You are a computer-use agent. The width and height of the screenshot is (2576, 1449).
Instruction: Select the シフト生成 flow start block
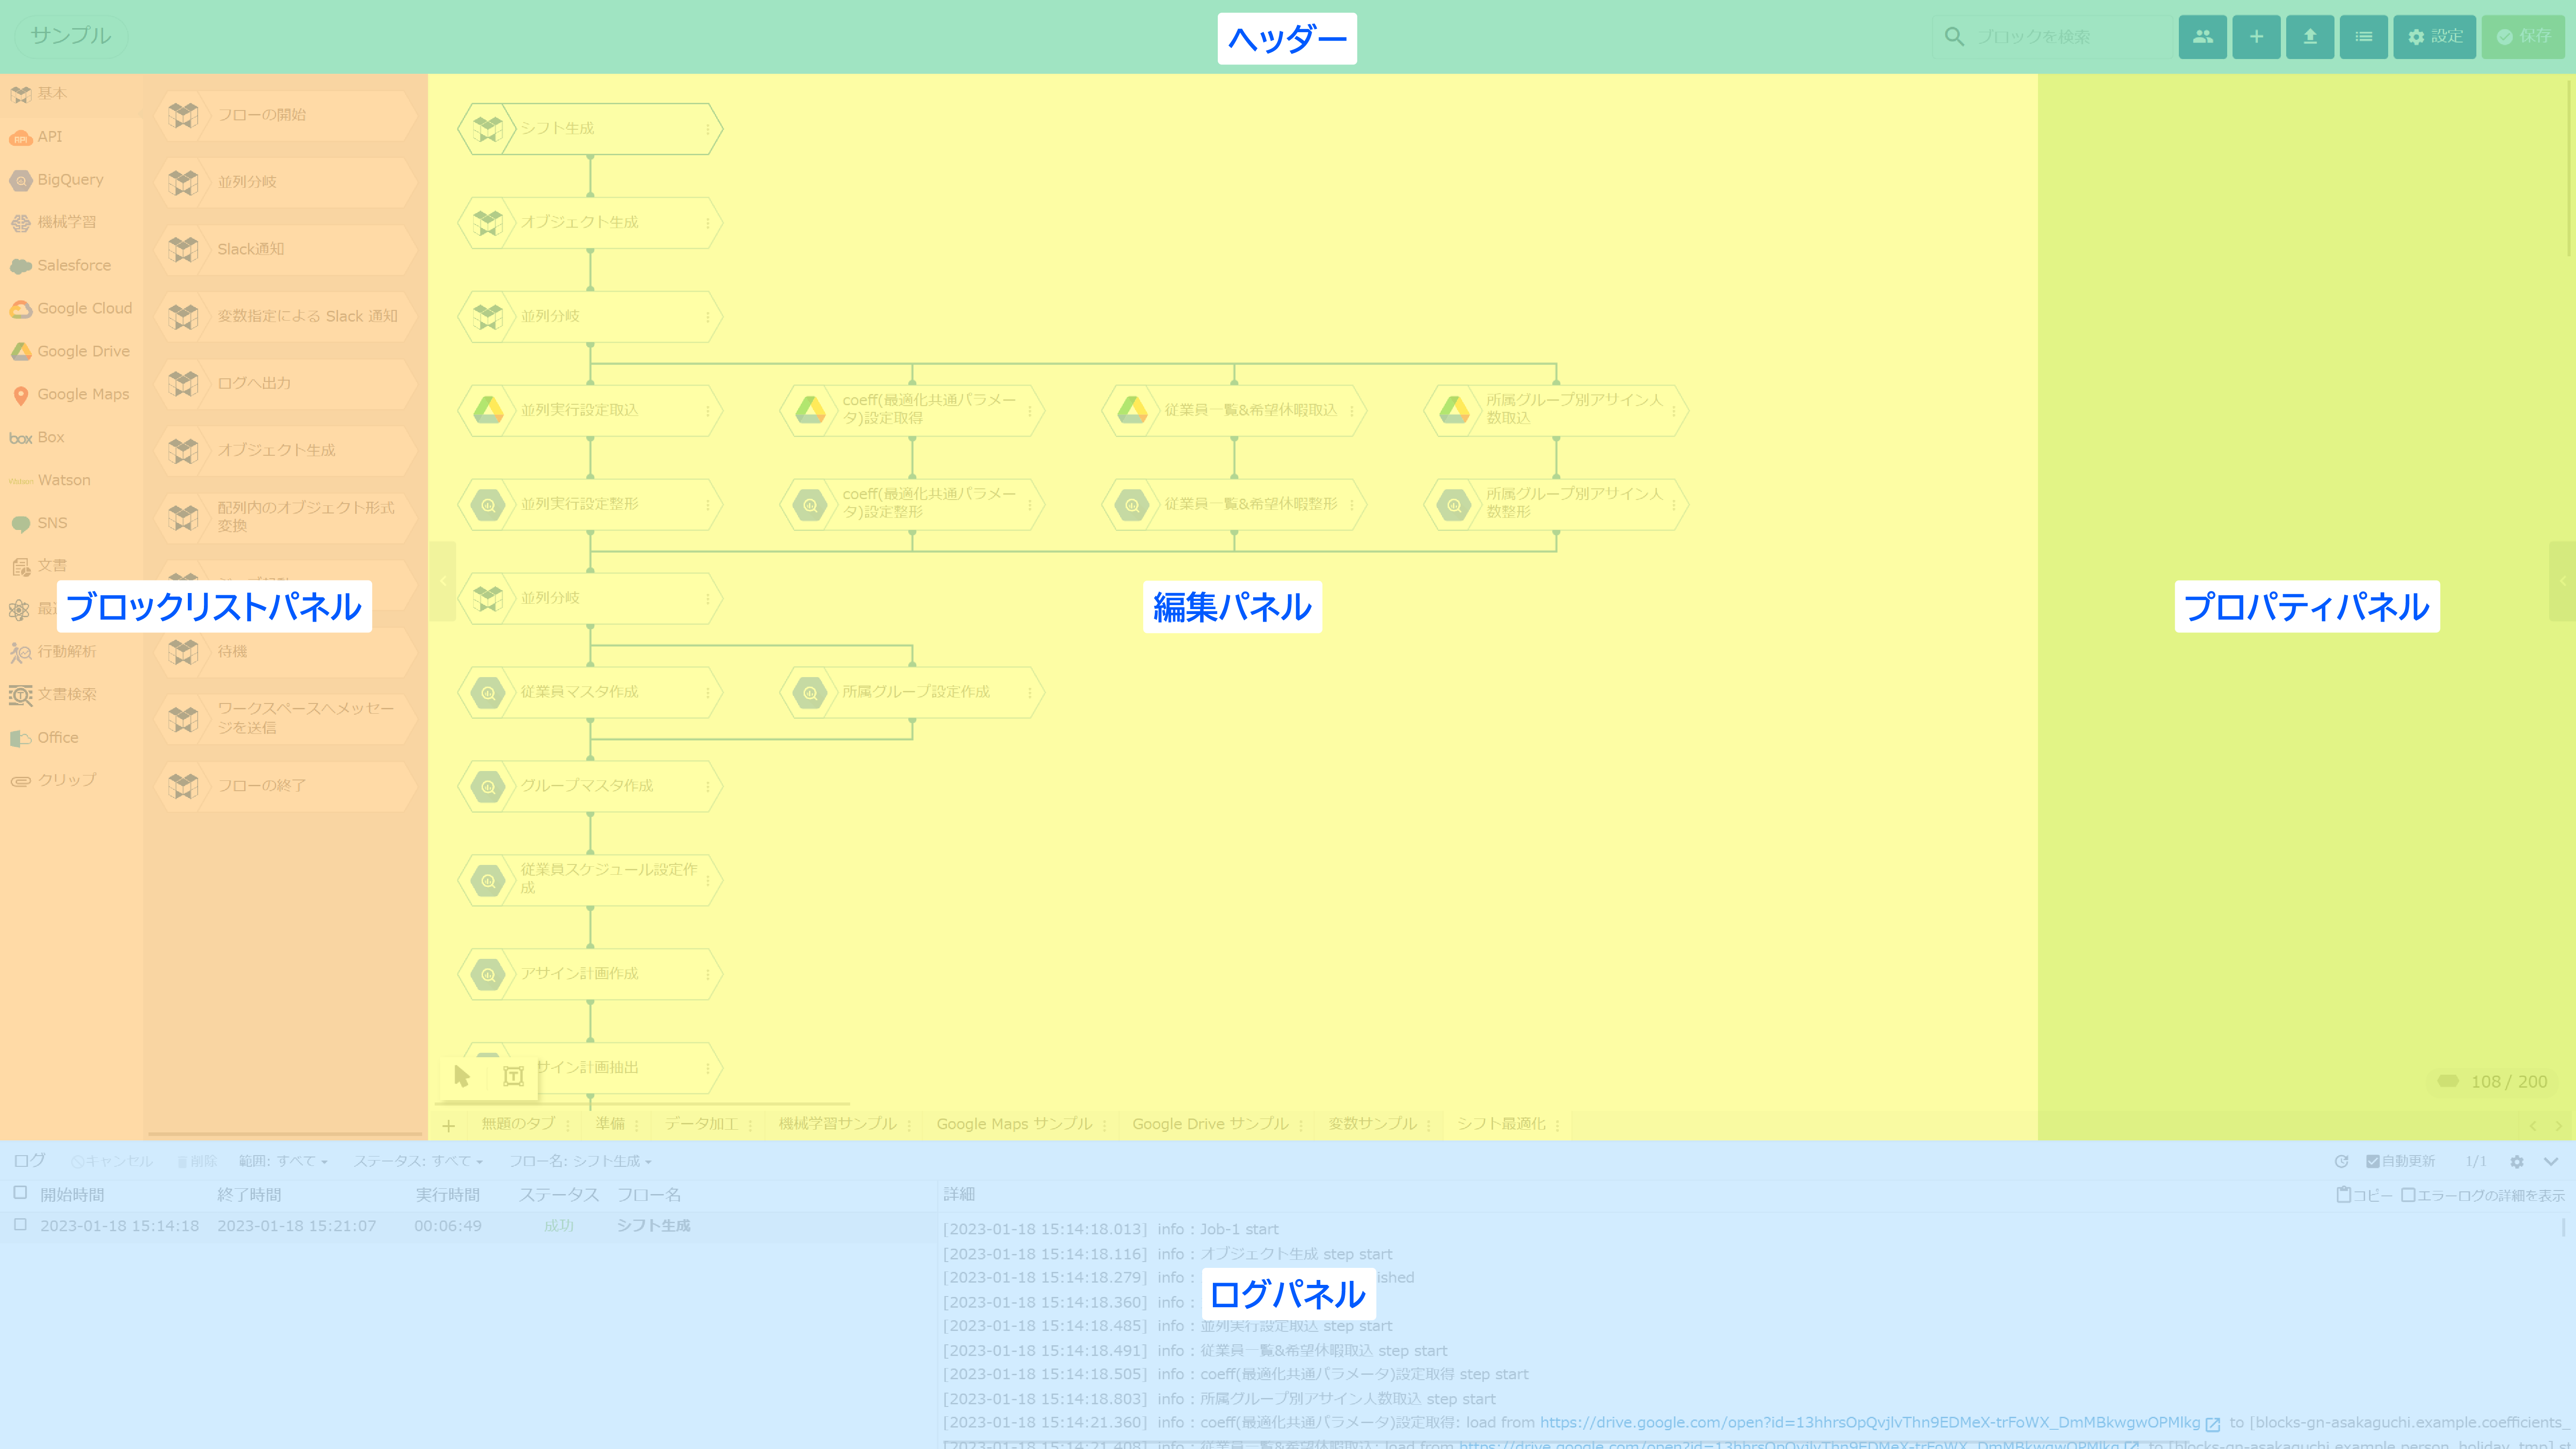click(x=590, y=129)
